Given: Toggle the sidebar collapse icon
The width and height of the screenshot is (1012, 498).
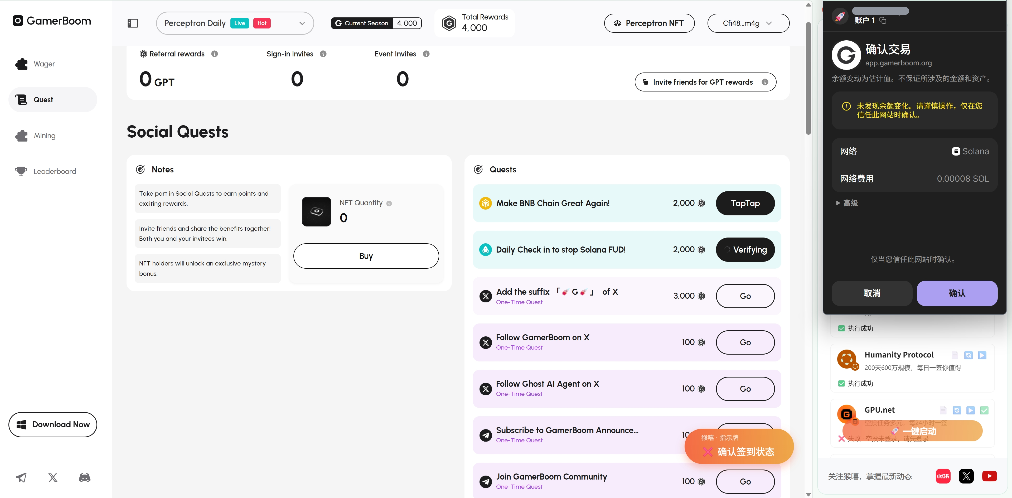Looking at the screenshot, I should click(x=133, y=23).
